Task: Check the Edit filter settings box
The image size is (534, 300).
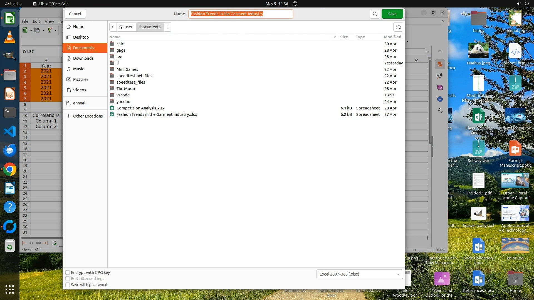Action: tap(68, 279)
